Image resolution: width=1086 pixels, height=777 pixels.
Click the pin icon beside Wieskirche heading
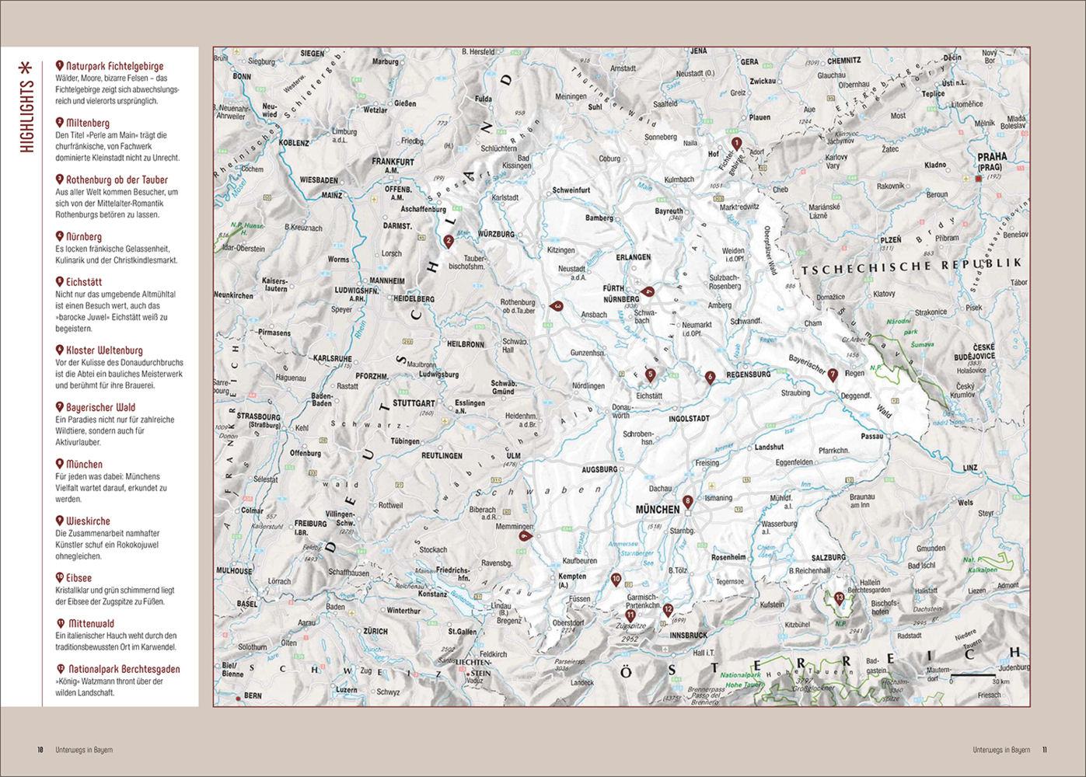(60, 521)
